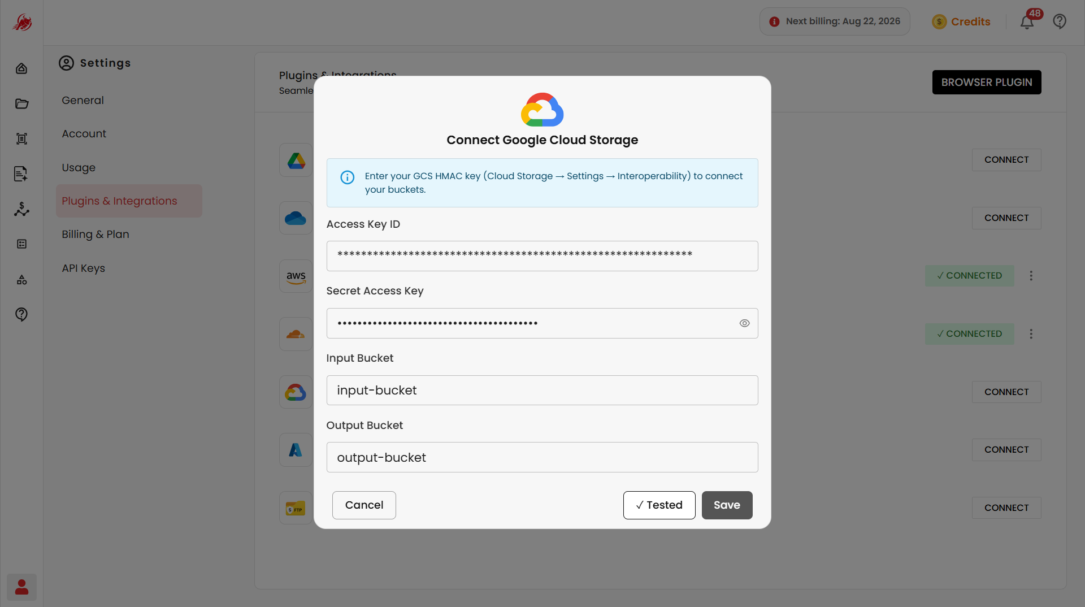The image size is (1085, 607).
Task: Focus the Access Key ID field
Action: [x=542, y=256]
